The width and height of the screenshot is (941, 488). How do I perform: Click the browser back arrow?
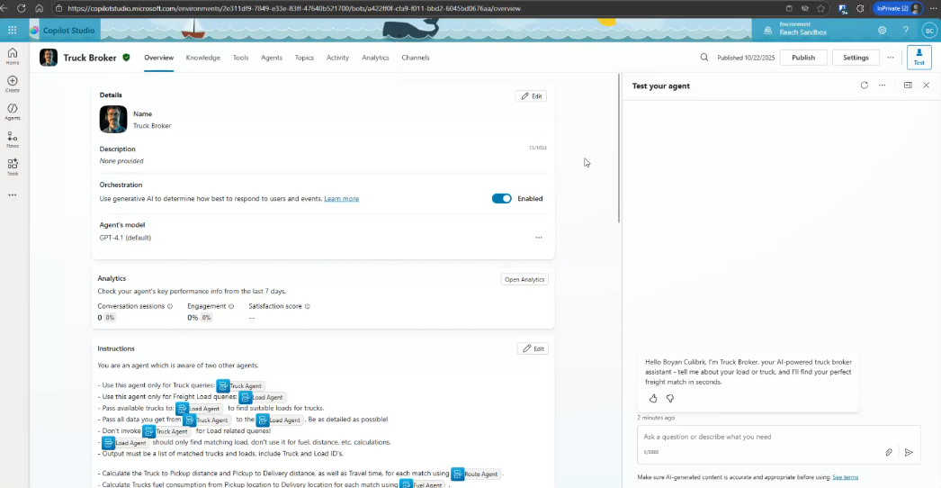[4, 8]
